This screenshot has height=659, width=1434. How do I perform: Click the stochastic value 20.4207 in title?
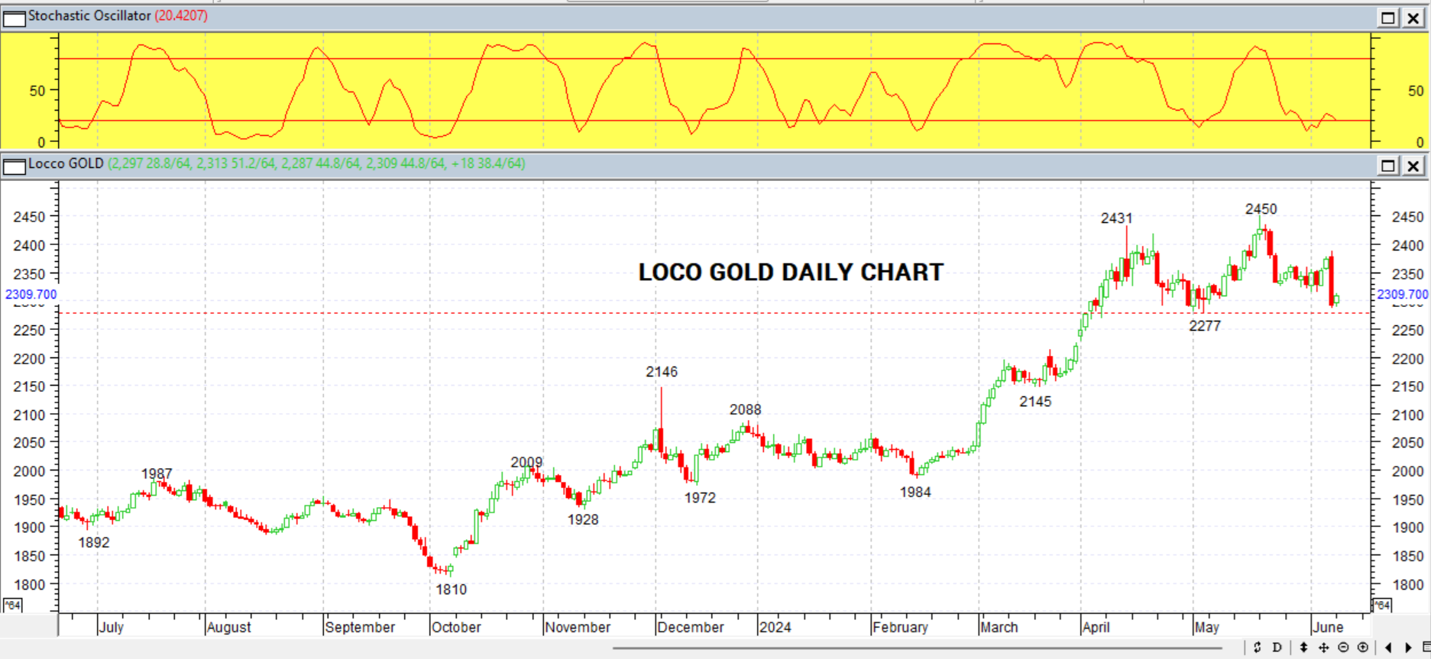tap(181, 15)
